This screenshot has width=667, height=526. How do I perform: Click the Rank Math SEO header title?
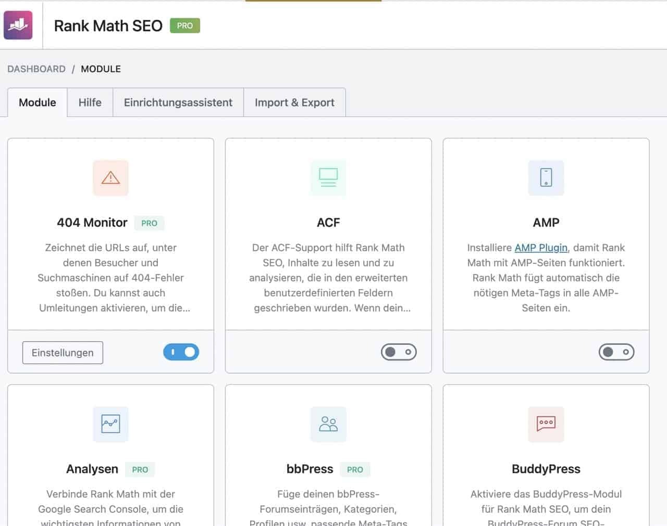(x=108, y=25)
